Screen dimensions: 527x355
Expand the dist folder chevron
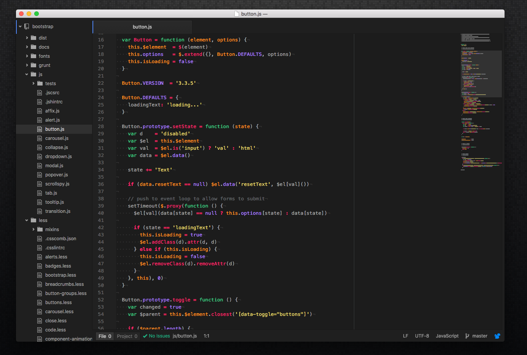click(x=27, y=38)
